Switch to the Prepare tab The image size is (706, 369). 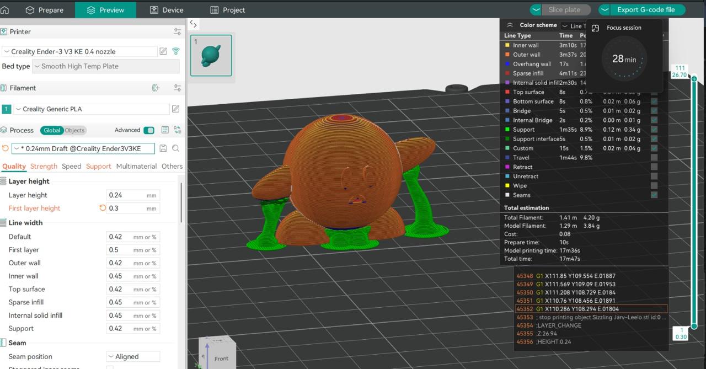[x=45, y=10]
